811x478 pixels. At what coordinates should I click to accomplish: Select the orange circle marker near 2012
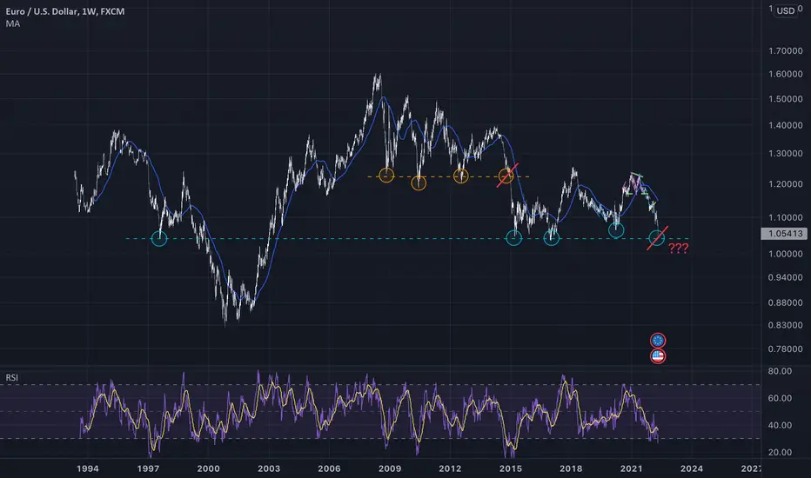461,176
